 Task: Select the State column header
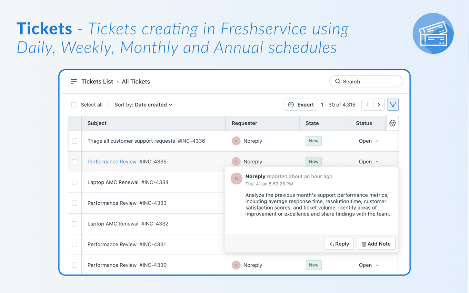312,123
